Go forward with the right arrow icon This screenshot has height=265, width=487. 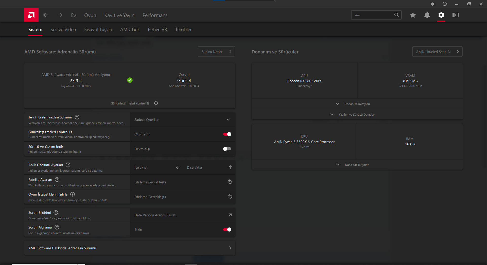pyautogui.click(x=60, y=15)
